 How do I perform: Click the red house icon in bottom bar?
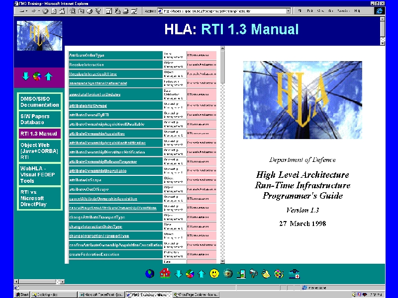[x=165, y=273]
